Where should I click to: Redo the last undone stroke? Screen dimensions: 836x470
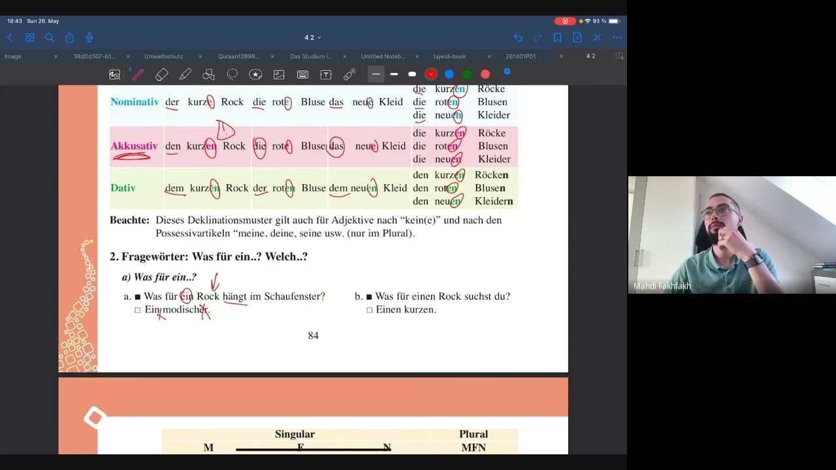point(538,38)
